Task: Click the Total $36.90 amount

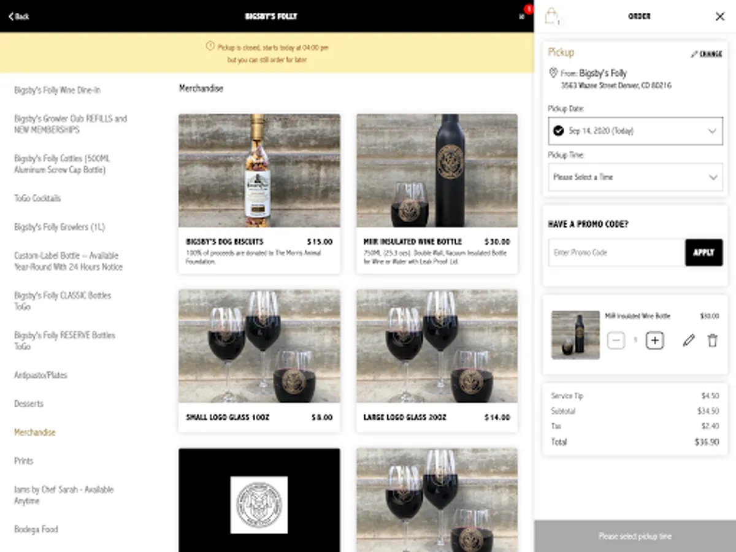Action: coord(707,442)
